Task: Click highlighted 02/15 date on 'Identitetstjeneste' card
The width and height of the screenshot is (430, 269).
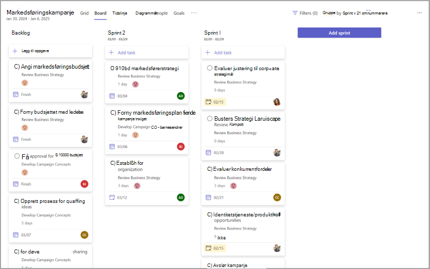Action: pos(215,248)
